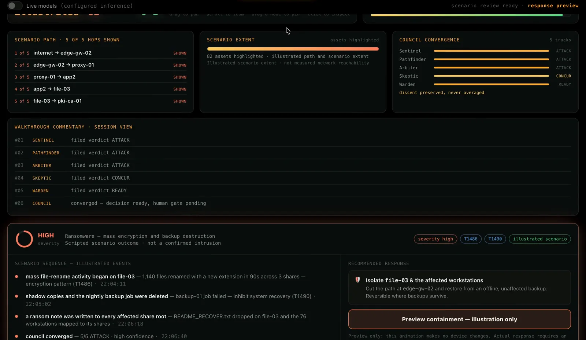Screen dimensions: 586x340
Task: Select commentary row #05 WARDEN
Action: click(x=293, y=191)
